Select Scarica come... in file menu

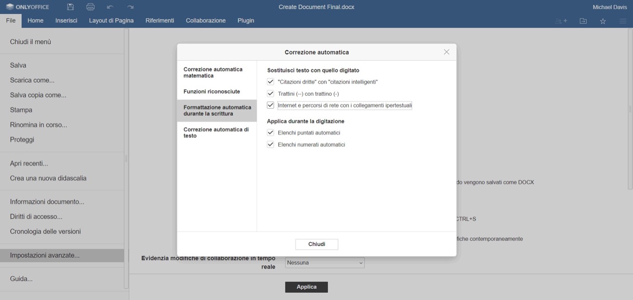coord(32,80)
